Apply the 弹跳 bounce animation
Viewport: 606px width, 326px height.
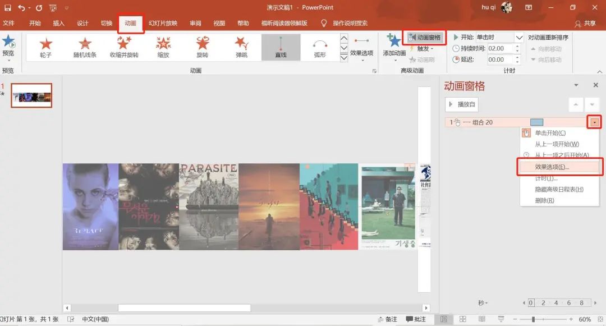[x=241, y=48]
